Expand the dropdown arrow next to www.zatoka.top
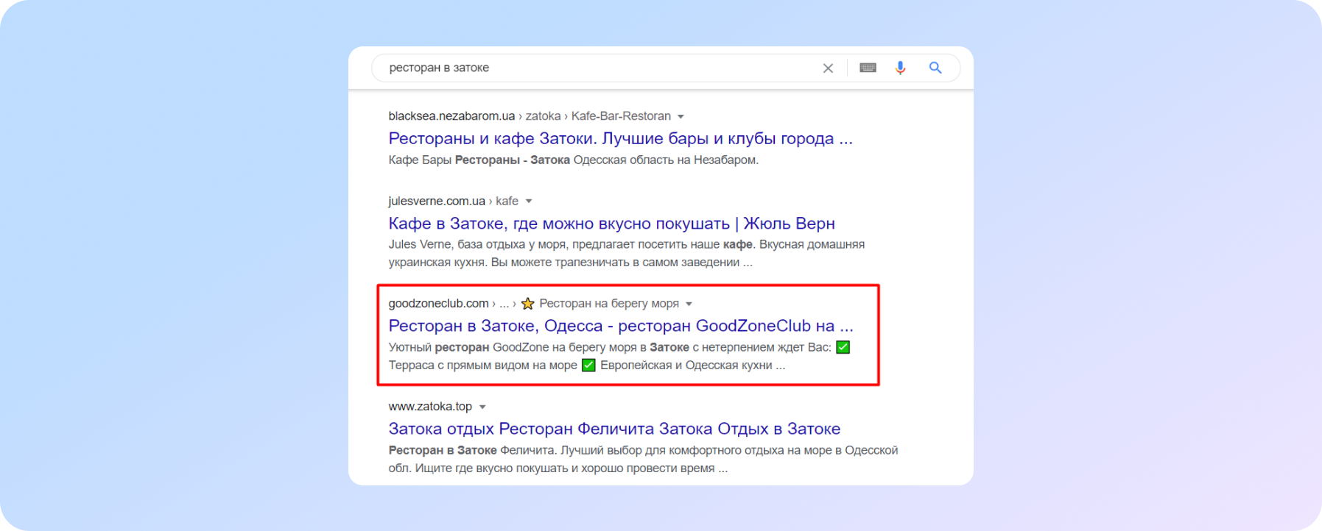This screenshot has height=531, width=1322. click(482, 407)
